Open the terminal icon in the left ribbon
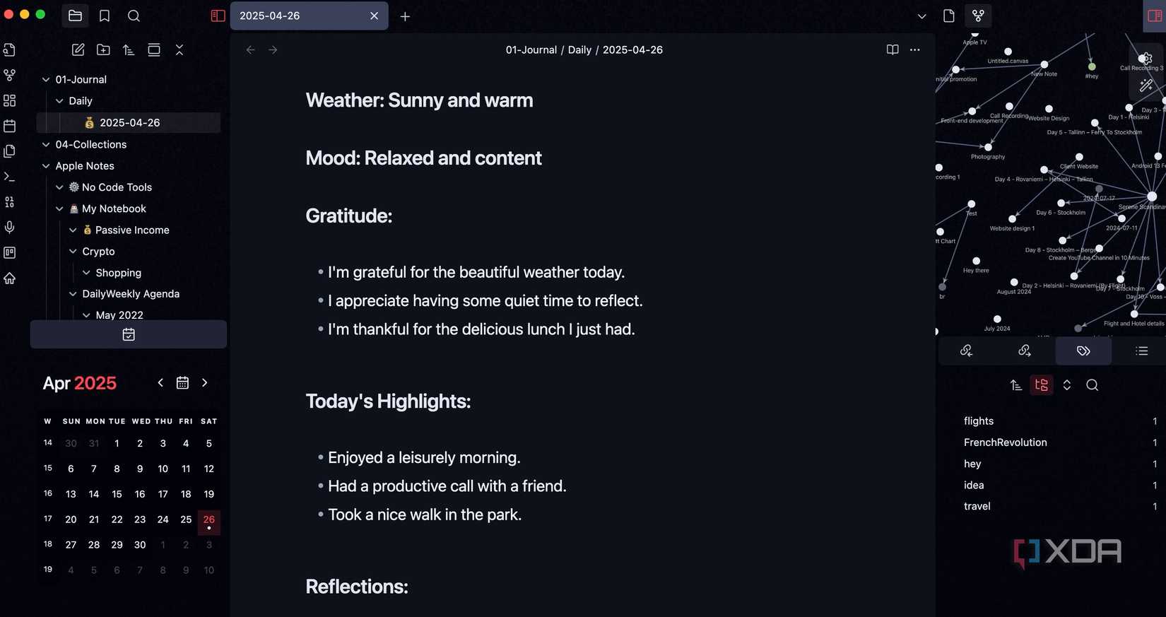 click(x=9, y=177)
